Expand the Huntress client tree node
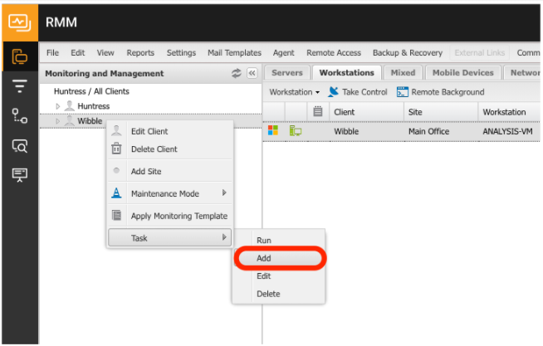This screenshot has width=543, height=346. pos(58,106)
